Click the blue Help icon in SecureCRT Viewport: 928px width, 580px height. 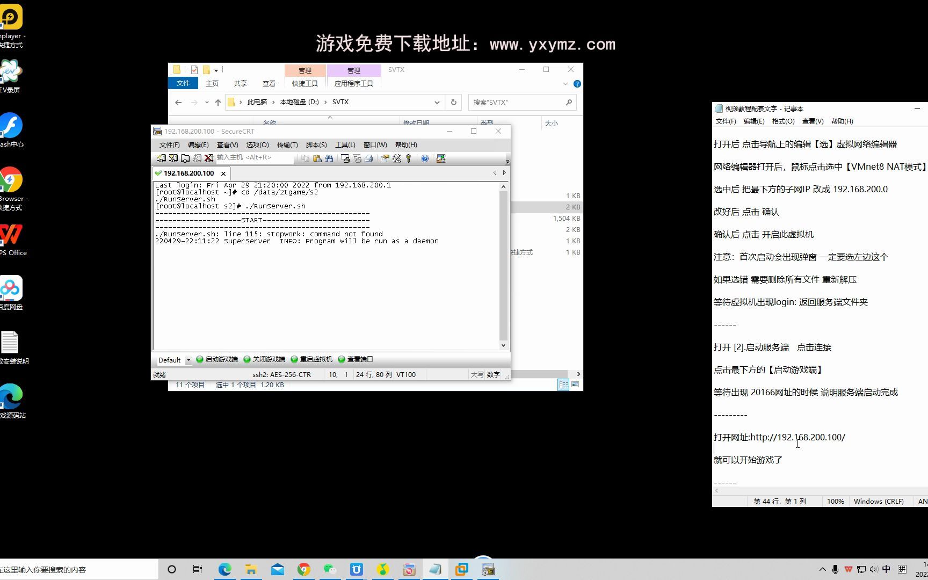click(x=425, y=158)
